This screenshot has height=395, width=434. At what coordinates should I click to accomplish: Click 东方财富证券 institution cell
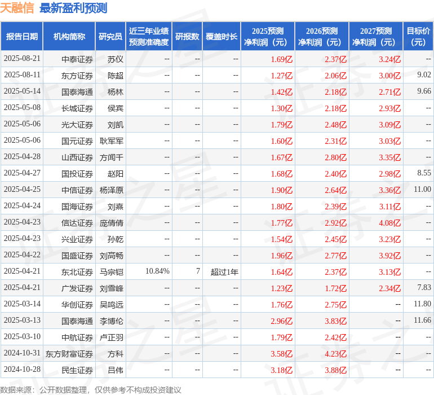[x=69, y=354]
